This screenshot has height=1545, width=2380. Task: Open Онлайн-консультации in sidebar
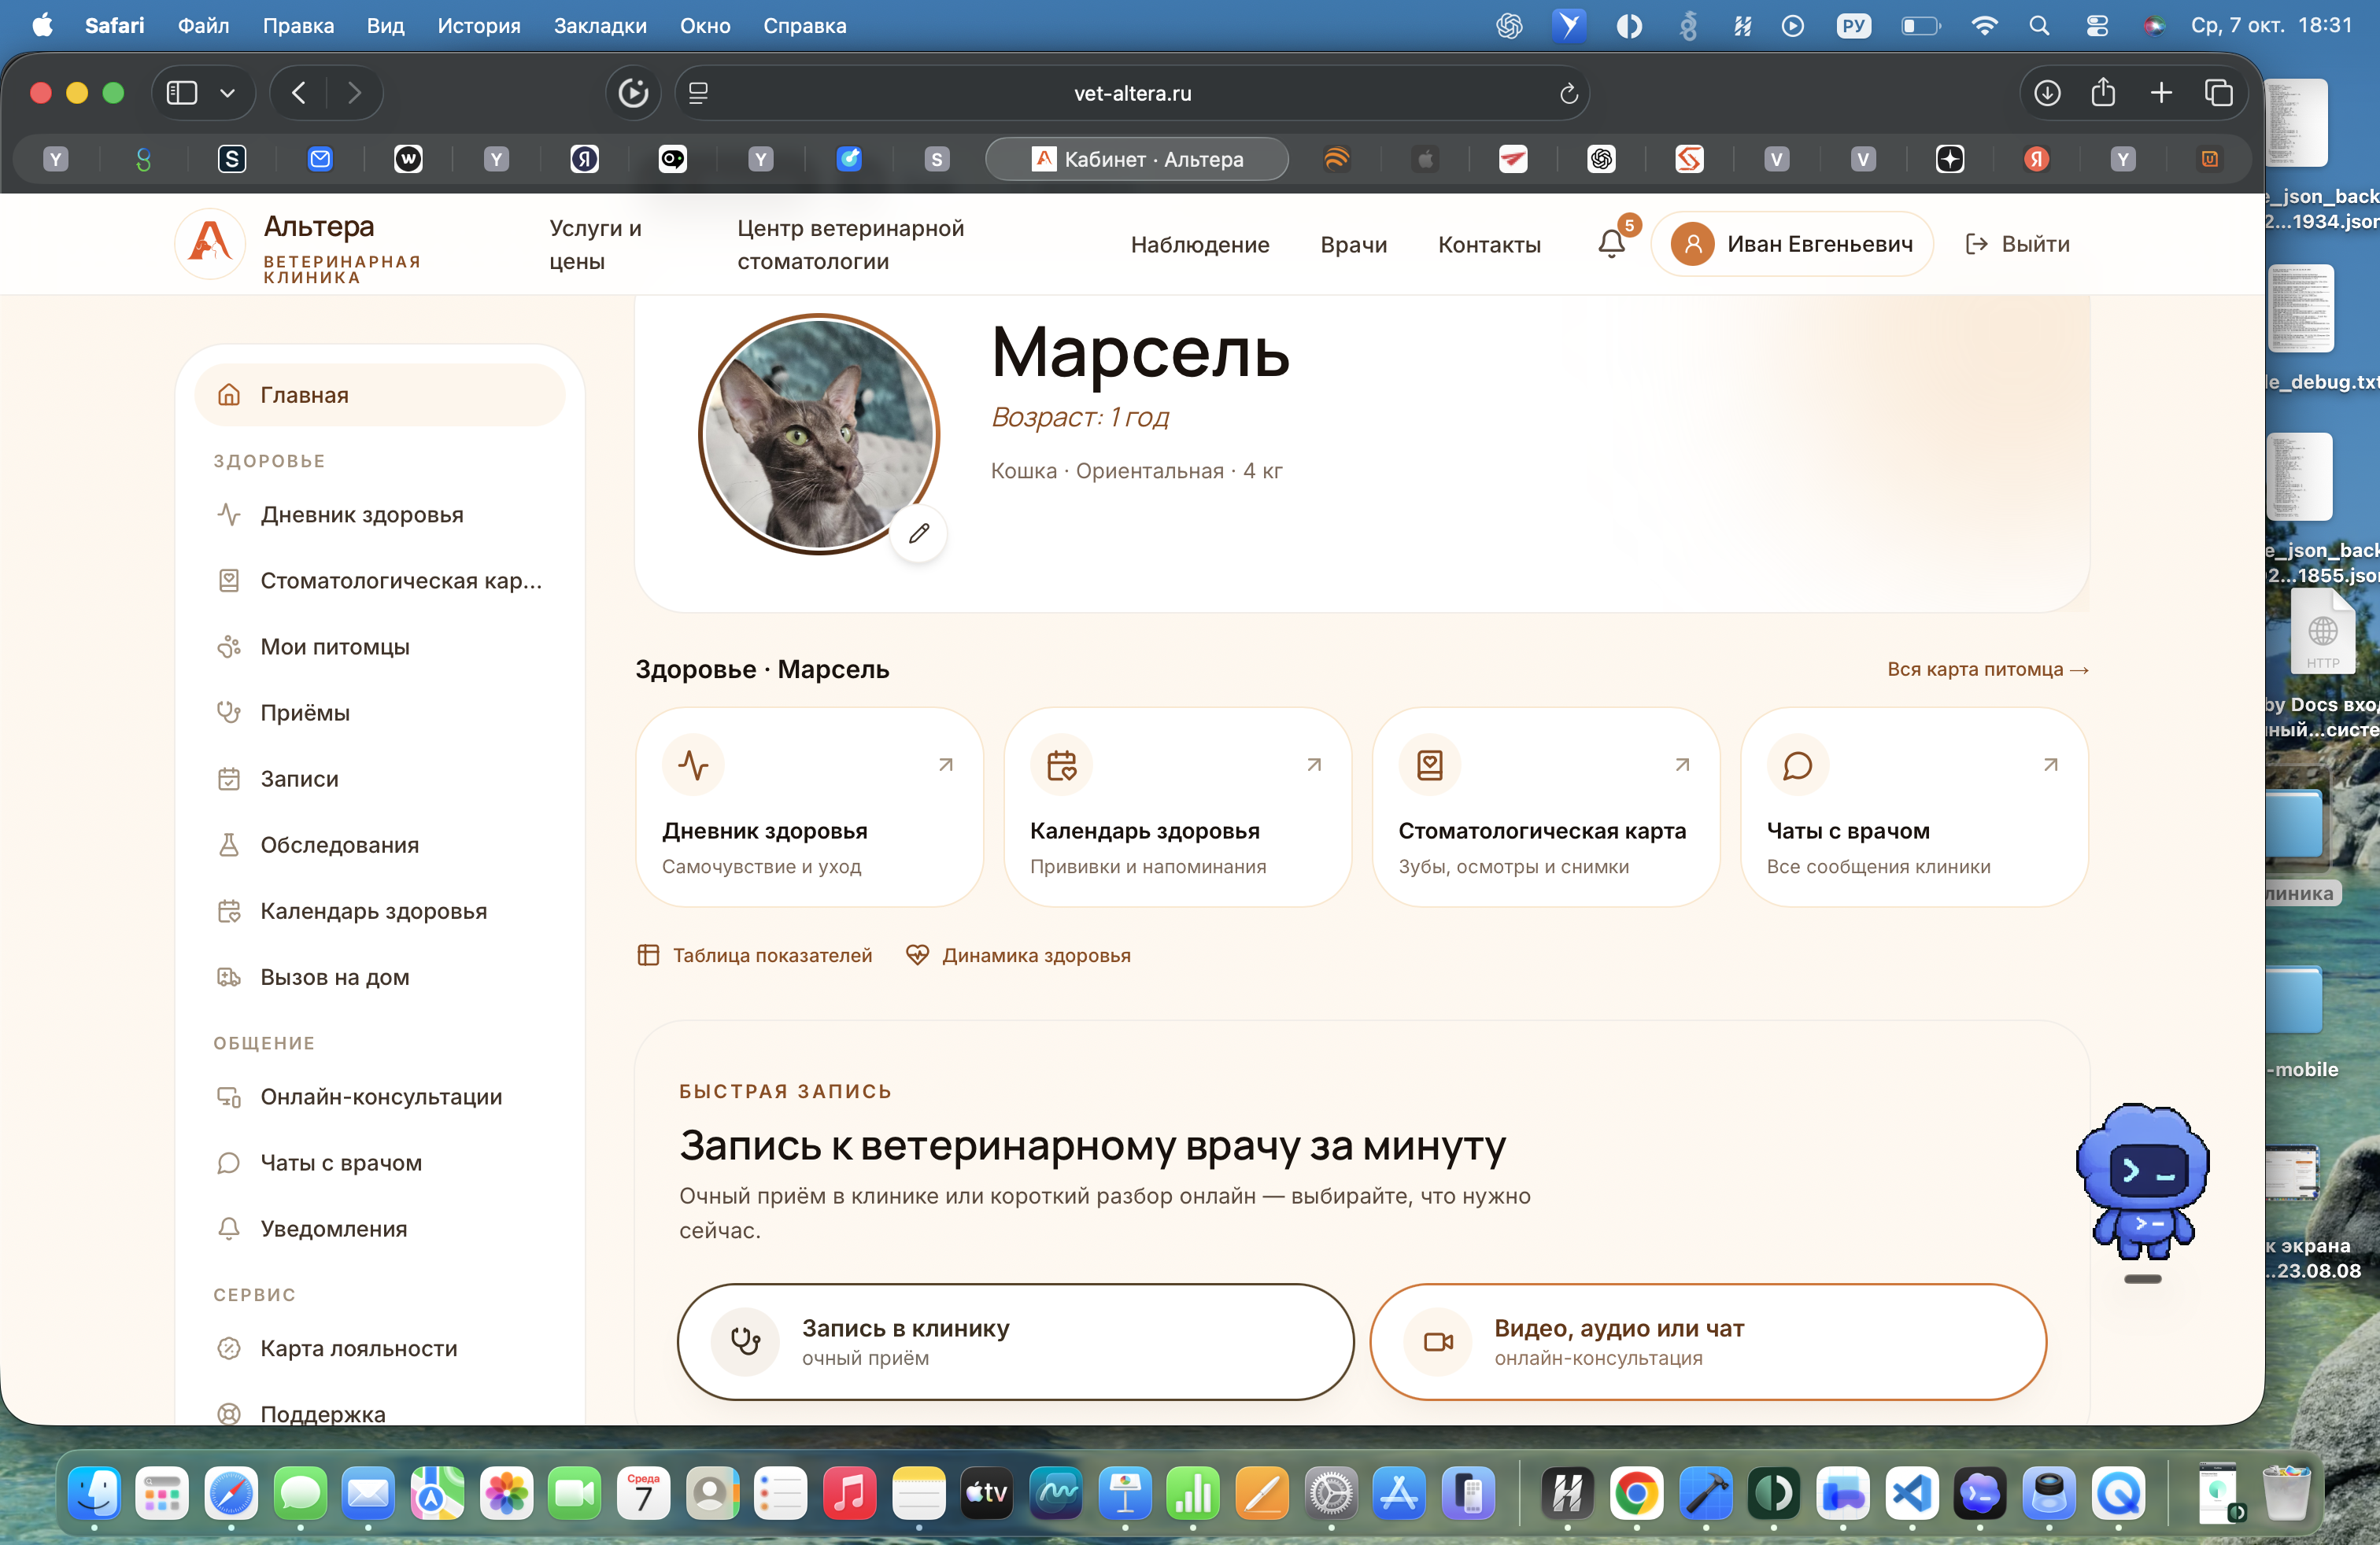pyautogui.click(x=380, y=1097)
